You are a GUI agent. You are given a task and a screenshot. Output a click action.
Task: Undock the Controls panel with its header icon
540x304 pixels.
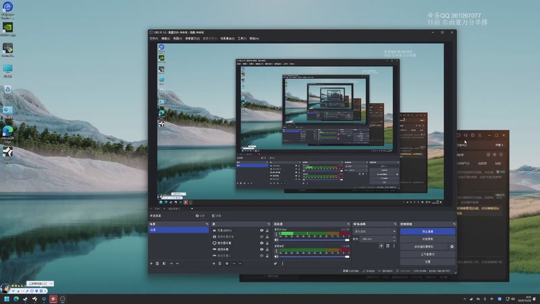point(454,224)
